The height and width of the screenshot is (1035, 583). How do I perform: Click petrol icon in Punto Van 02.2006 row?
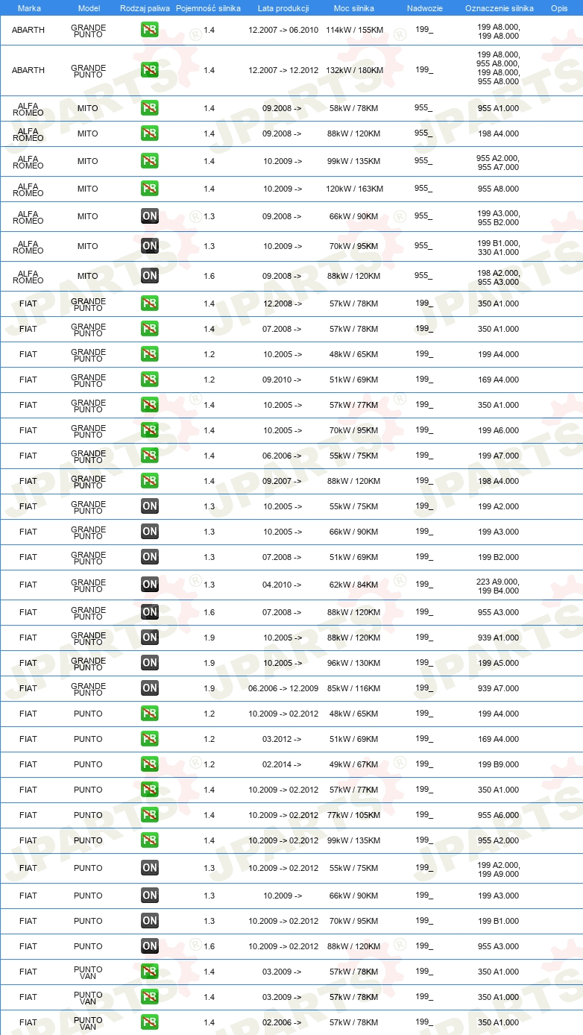click(150, 1022)
